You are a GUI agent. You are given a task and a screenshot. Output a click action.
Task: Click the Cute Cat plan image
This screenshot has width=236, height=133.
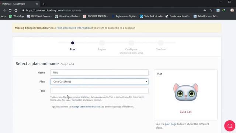[186, 92]
